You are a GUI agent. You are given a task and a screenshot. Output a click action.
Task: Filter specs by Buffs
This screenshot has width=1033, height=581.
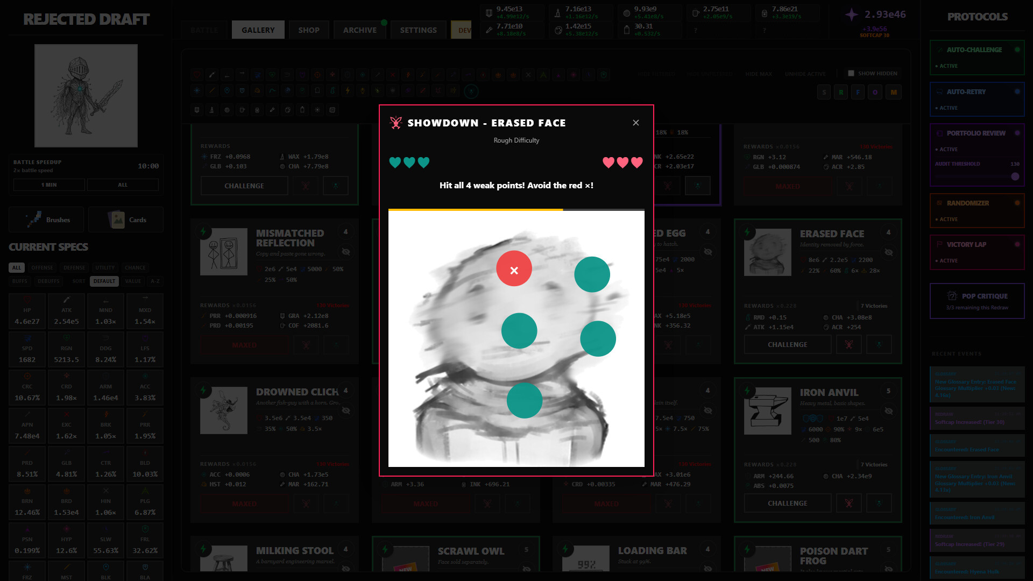pyautogui.click(x=20, y=281)
